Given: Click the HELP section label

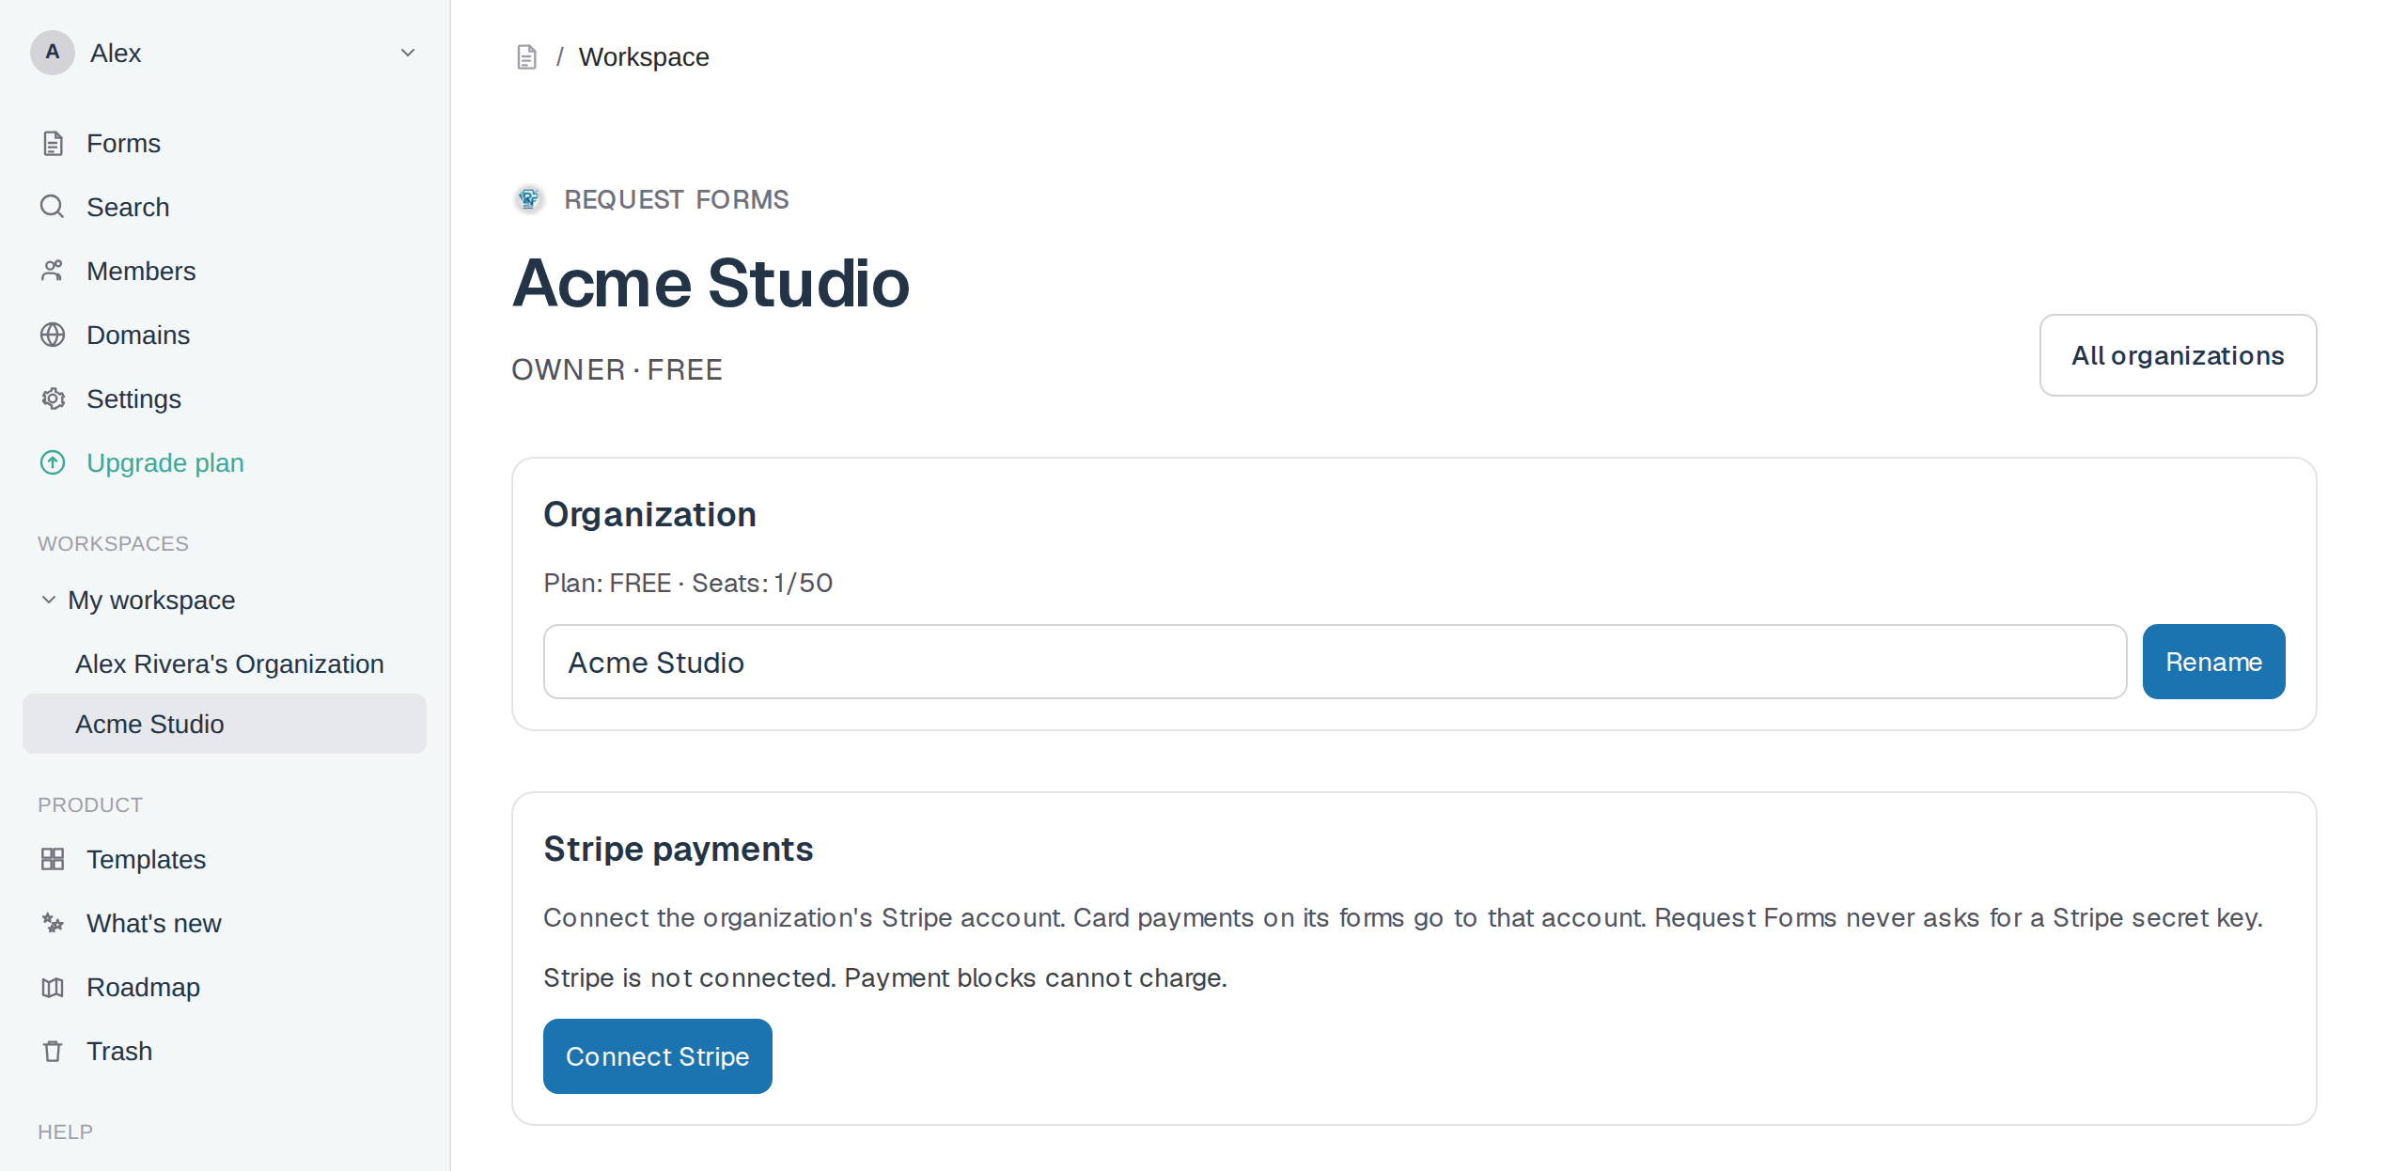Looking at the screenshot, I should (65, 1132).
